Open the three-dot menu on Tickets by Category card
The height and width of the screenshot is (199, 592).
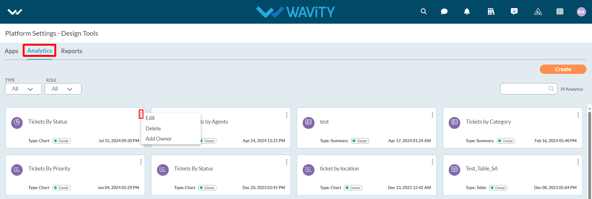[x=578, y=115]
